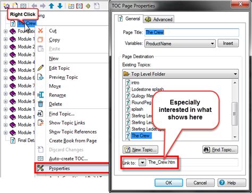This screenshot has width=252, height=193.
Task: Click the blue move down arrow
Action: click(x=60, y=6)
